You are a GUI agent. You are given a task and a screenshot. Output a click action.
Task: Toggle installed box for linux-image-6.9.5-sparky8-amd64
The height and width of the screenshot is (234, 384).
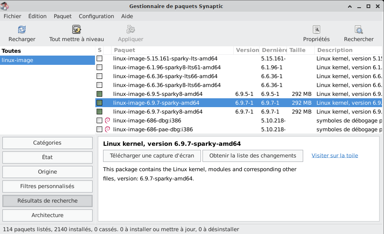click(99, 94)
